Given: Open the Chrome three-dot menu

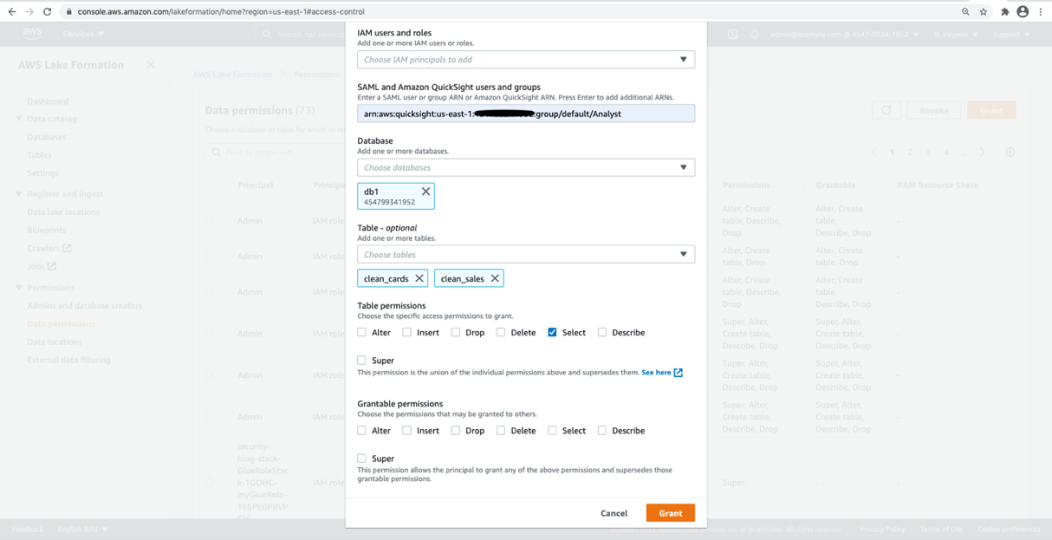Looking at the screenshot, I should pyautogui.click(x=1041, y=11).
